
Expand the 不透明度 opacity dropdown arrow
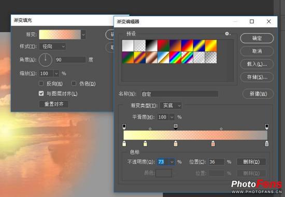tap(172, 162)
